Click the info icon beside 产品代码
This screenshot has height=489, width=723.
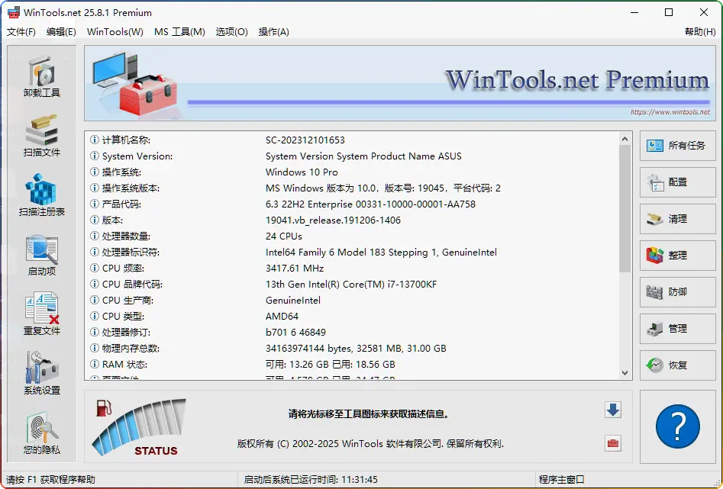coord(95,204)
